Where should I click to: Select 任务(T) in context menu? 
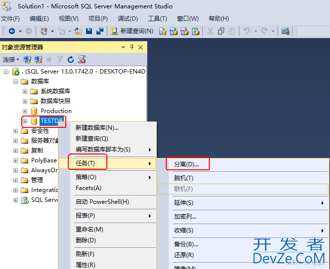click(107, 163)
